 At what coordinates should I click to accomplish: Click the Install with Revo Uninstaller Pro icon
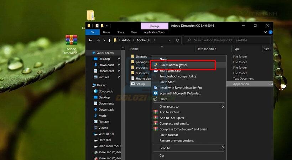156,87
